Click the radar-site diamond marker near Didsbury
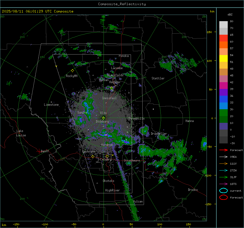Viewport: 244px width, 228px height. click(x=103, y=118)
